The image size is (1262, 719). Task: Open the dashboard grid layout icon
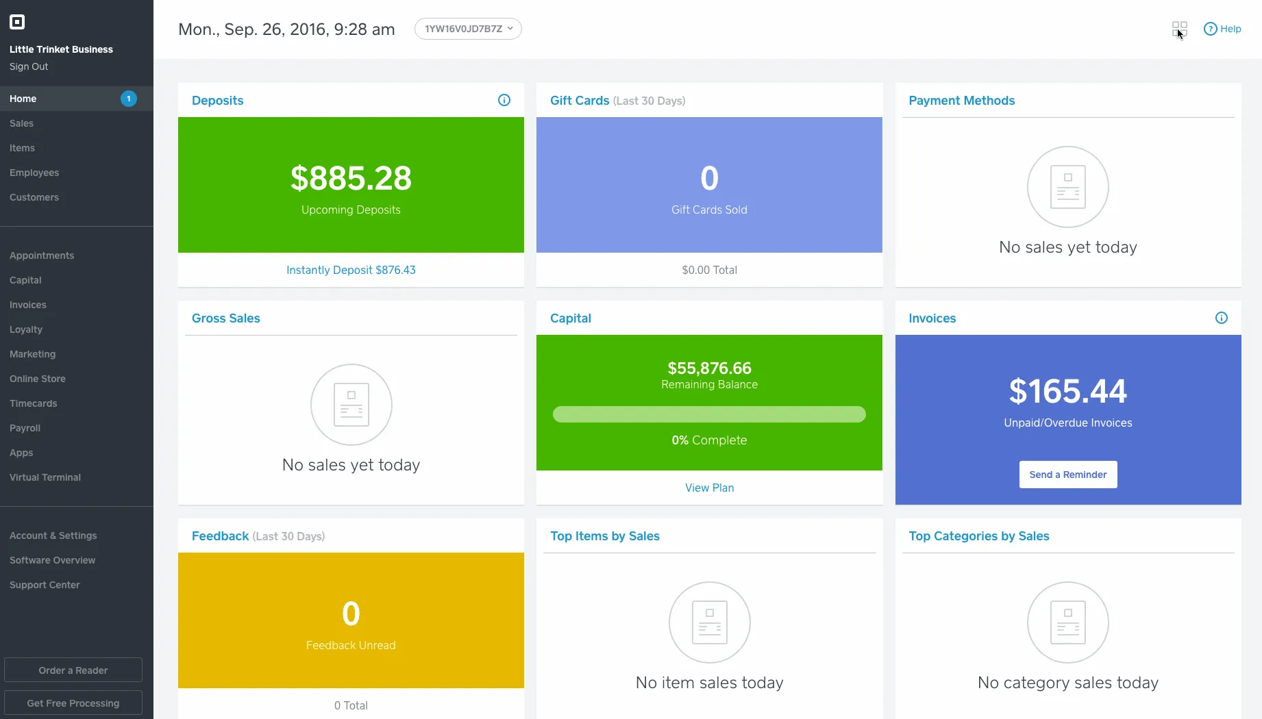(1179, 29)
